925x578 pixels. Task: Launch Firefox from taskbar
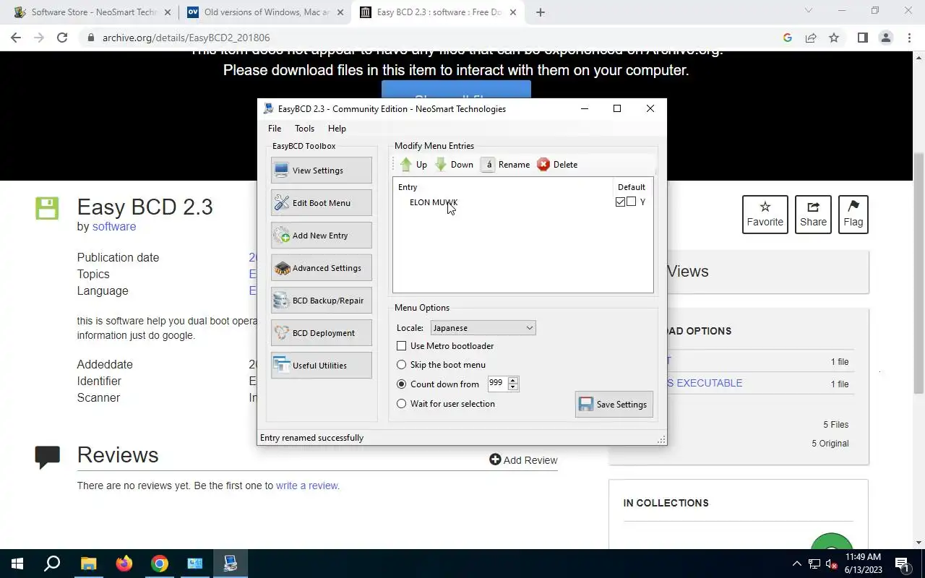(x=124, y=564)
